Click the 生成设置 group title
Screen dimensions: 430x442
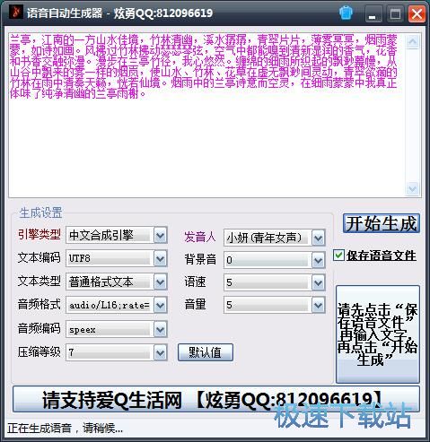[x=40, y=212]
